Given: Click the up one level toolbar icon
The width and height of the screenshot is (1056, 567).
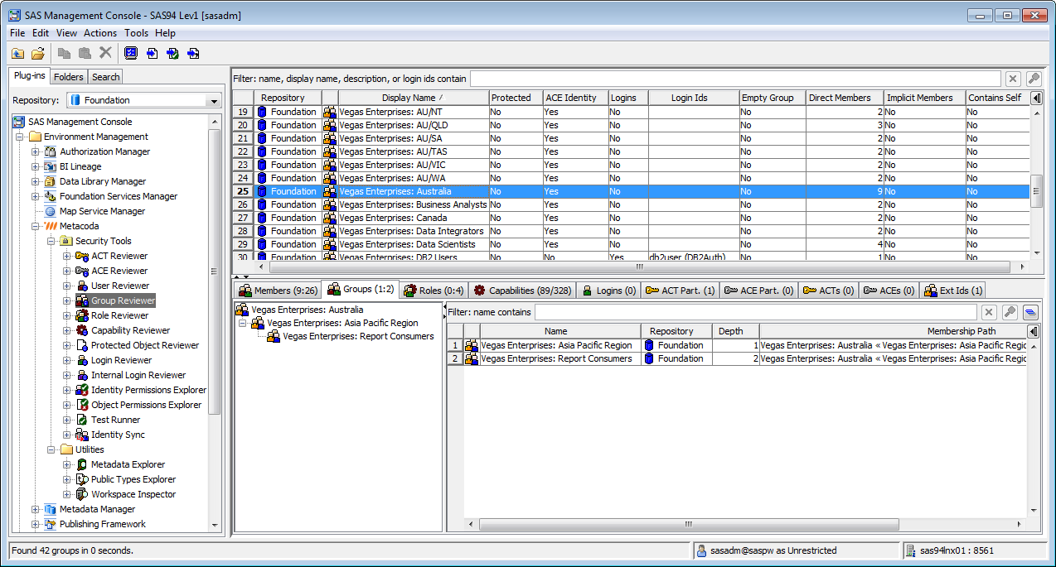Looking at the screenshot, I should click(x=17, y=53).
